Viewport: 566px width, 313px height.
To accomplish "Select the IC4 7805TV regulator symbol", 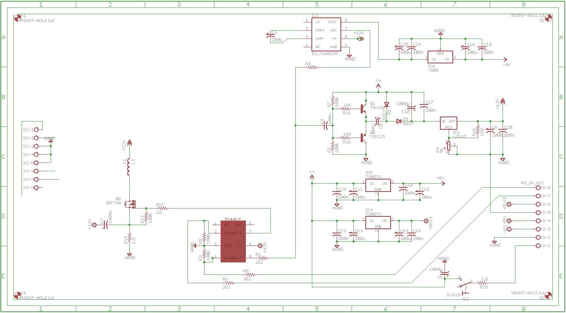I will tap(378, 223).
